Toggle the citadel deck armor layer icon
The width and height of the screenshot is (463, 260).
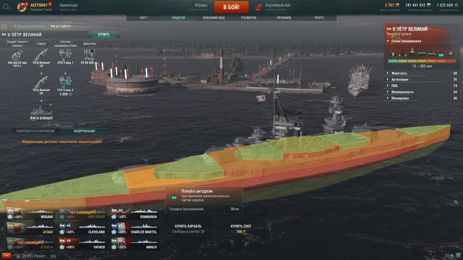coord(441,53)
